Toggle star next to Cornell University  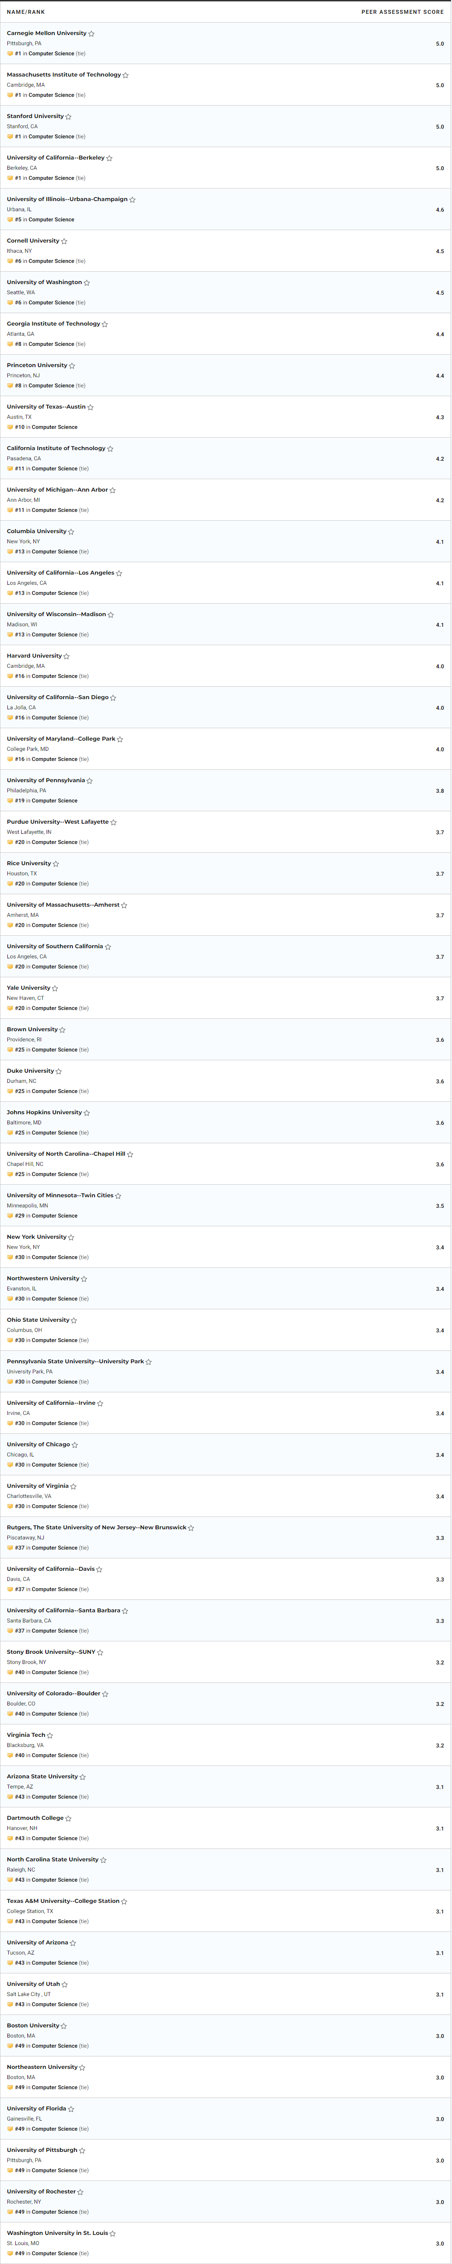pyautogui.click(x=64, y=241)
